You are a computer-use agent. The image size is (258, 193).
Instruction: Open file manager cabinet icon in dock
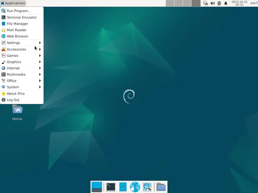point(123,187)
